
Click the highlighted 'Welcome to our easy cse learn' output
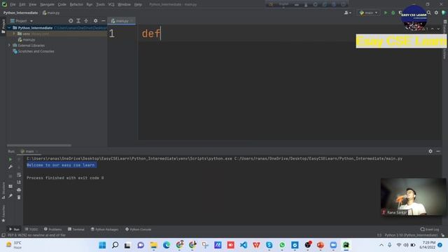coord(61,165)
